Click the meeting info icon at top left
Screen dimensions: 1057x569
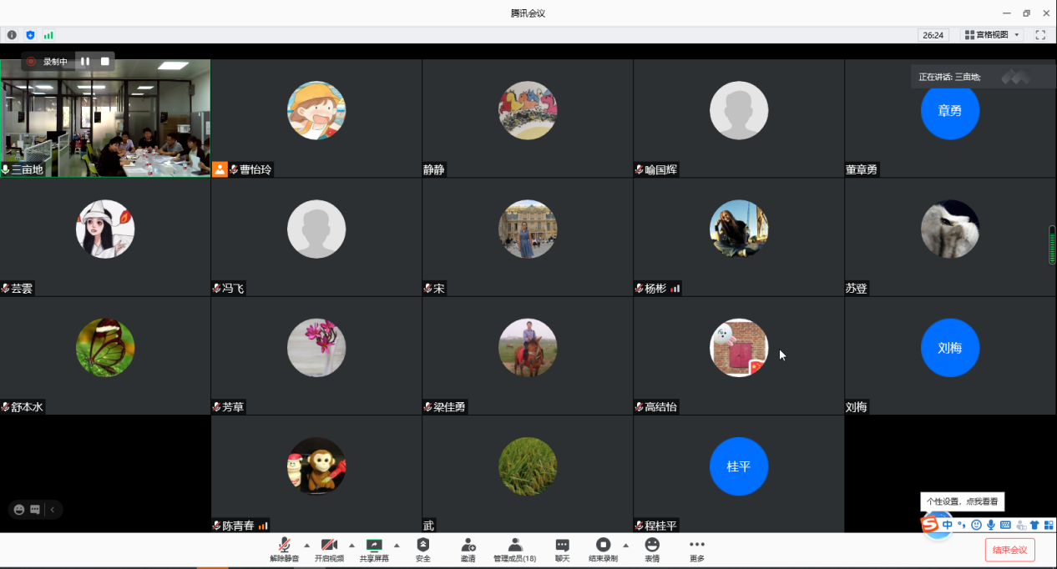(x=12, y=35)
